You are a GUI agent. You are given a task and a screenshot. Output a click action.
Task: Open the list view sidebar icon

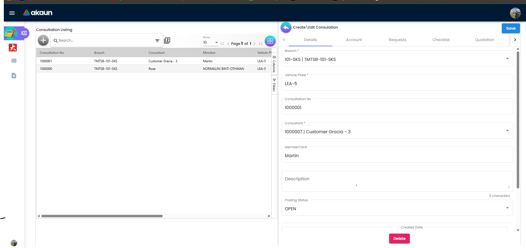click(x=14, y=61)
